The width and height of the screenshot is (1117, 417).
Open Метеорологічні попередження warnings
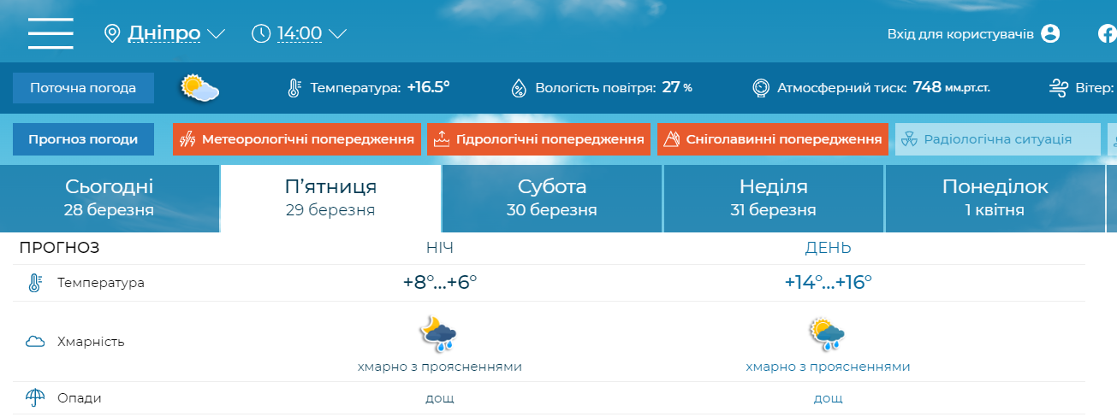(x=297, y=139)
